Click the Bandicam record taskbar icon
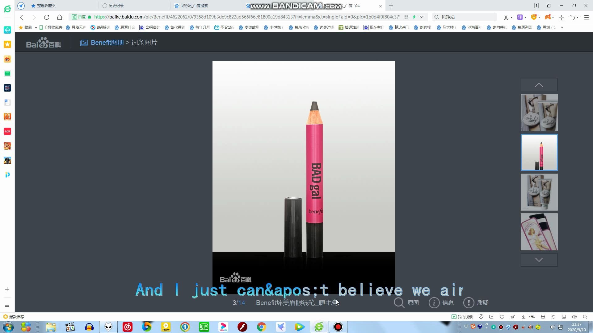The height and width of the screenshot is (333, 593). 338,327
